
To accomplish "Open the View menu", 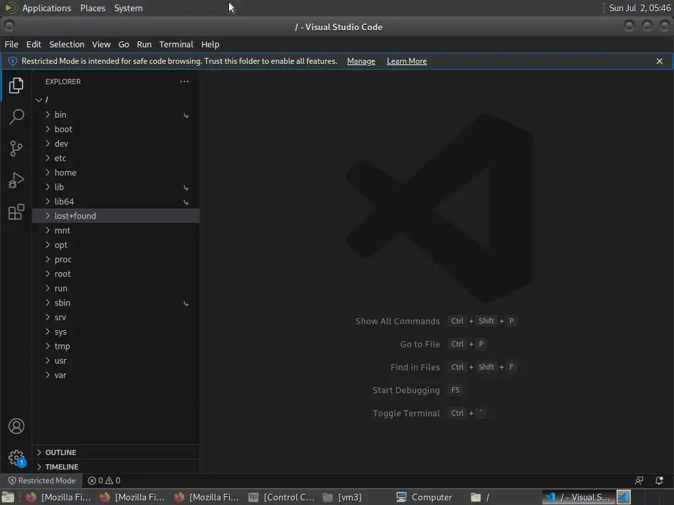I will (101, 44).
